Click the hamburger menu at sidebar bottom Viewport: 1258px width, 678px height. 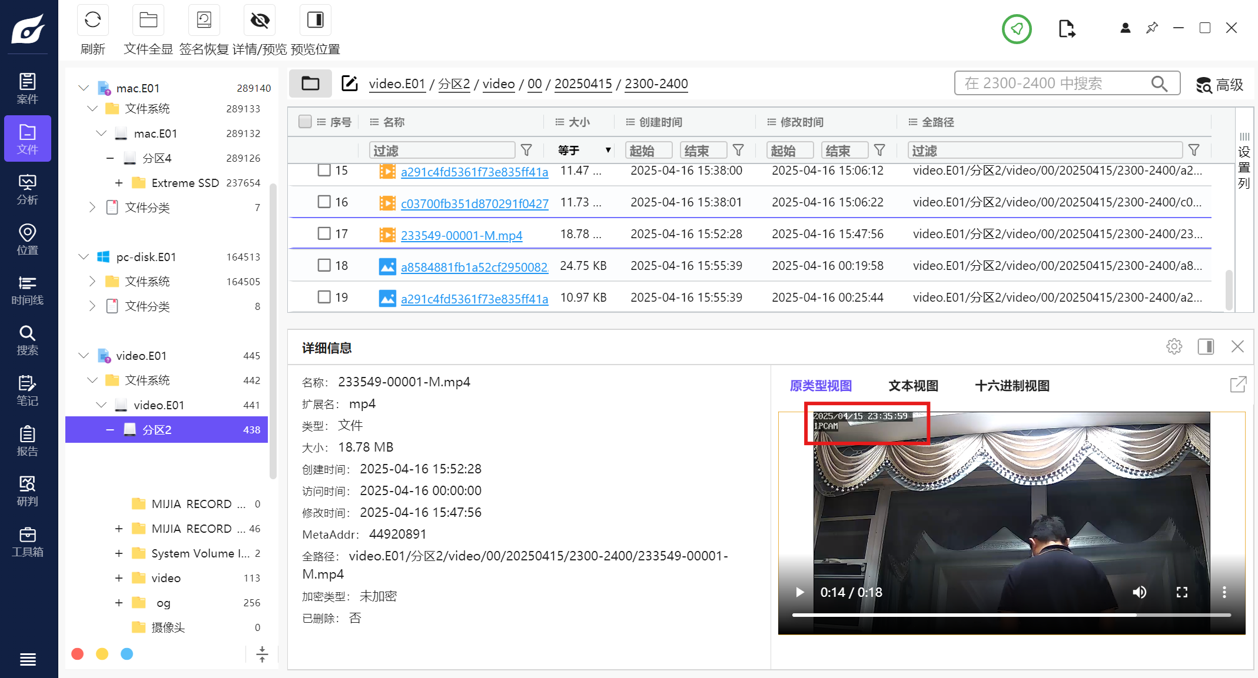click(x=28, y=659)
